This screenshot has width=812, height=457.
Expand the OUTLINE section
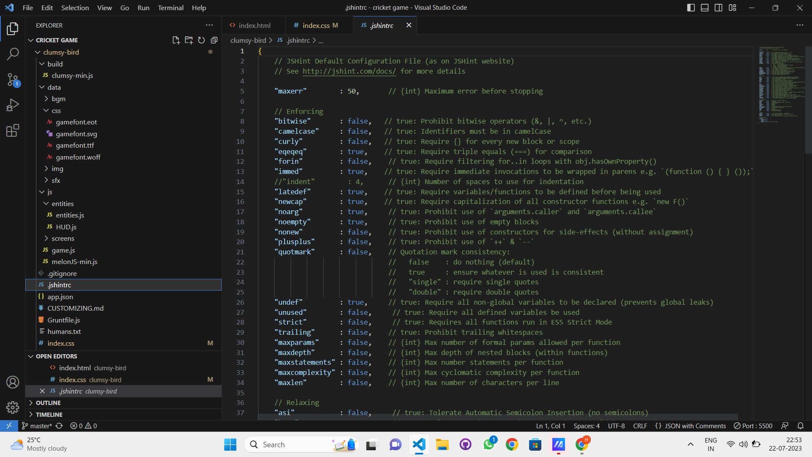(x=48, y=403)
